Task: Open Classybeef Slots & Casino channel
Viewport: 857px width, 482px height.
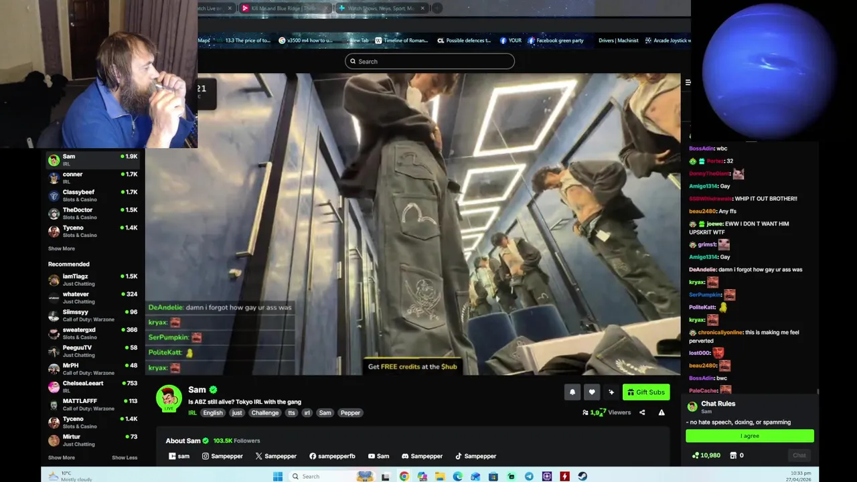Action: pos(93,195)
